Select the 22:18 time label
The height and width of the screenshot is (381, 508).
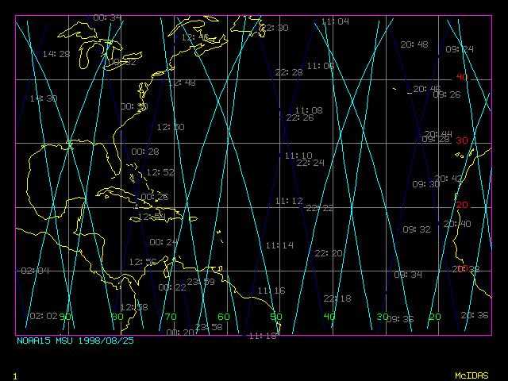click(337, 298)
